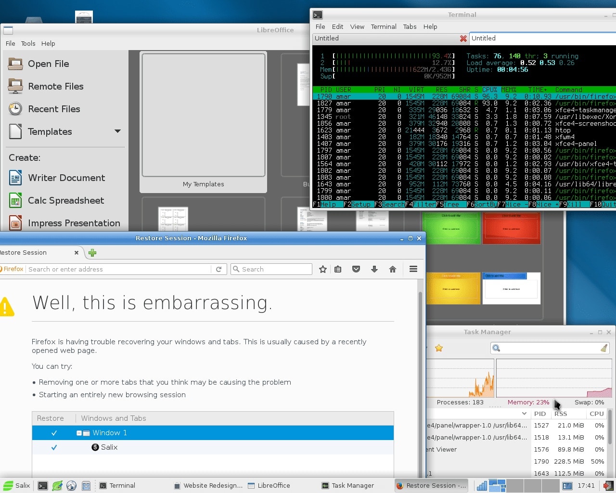616x493 pixels.
Task: Open the Salix applications menu
Action: coord(17,485)
